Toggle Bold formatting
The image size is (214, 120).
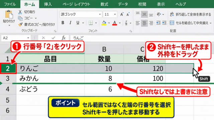pyautogui.click(x=63, y=23)
